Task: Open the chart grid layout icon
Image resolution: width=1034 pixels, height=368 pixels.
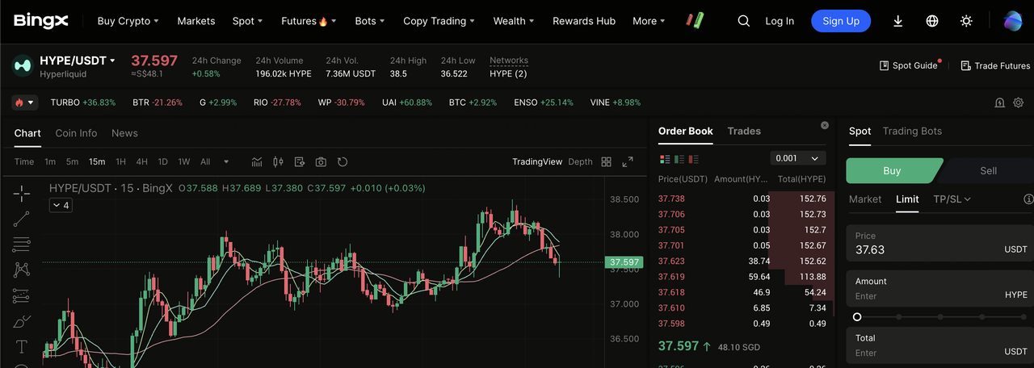Action: click(x=607, y=162)
